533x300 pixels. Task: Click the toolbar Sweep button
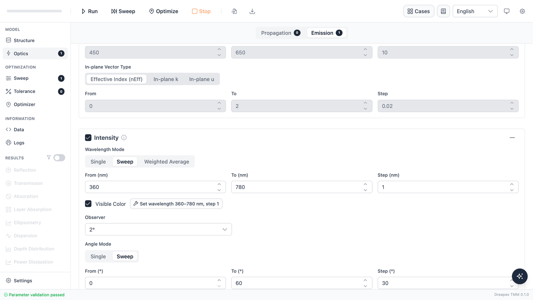point(123,11)
